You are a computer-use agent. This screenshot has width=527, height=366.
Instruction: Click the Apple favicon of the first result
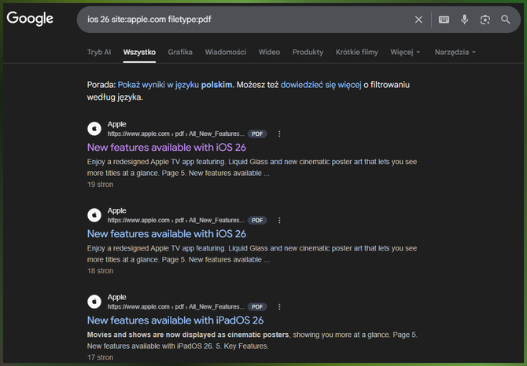coord(94,129)
